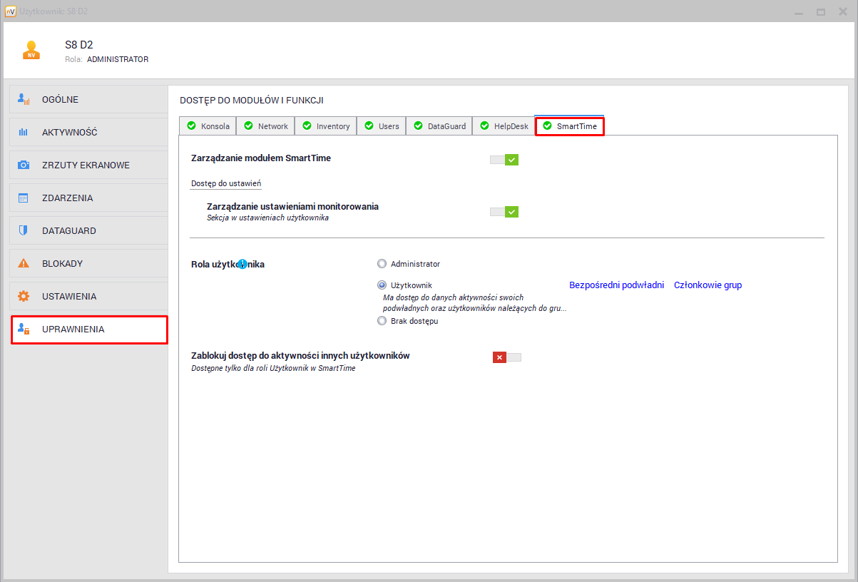
Task: Select the Administrator role radio button
Action: pyautogui.click(x=382, y=264)
